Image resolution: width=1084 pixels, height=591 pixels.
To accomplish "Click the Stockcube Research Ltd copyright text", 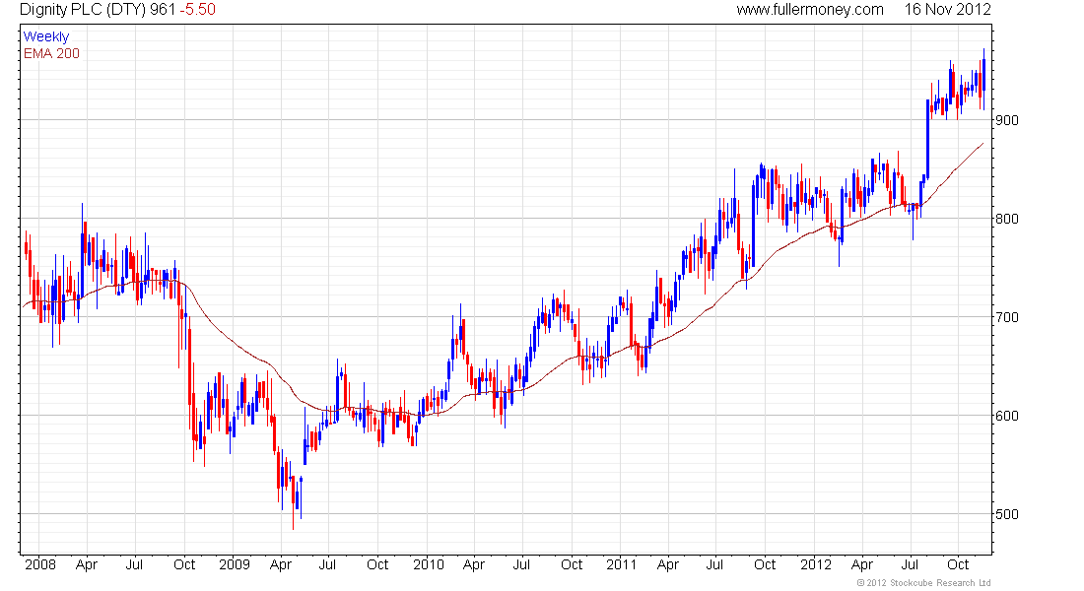I will 923,583.
